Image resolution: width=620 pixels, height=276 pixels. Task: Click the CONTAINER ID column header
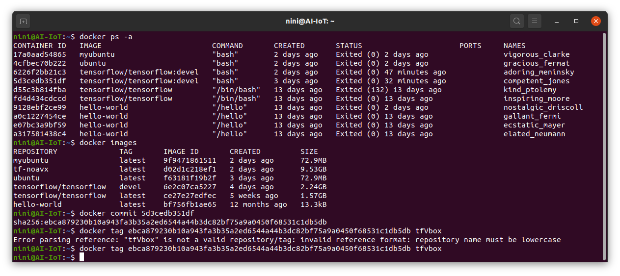pyautogui.click(x=40, y=46)
